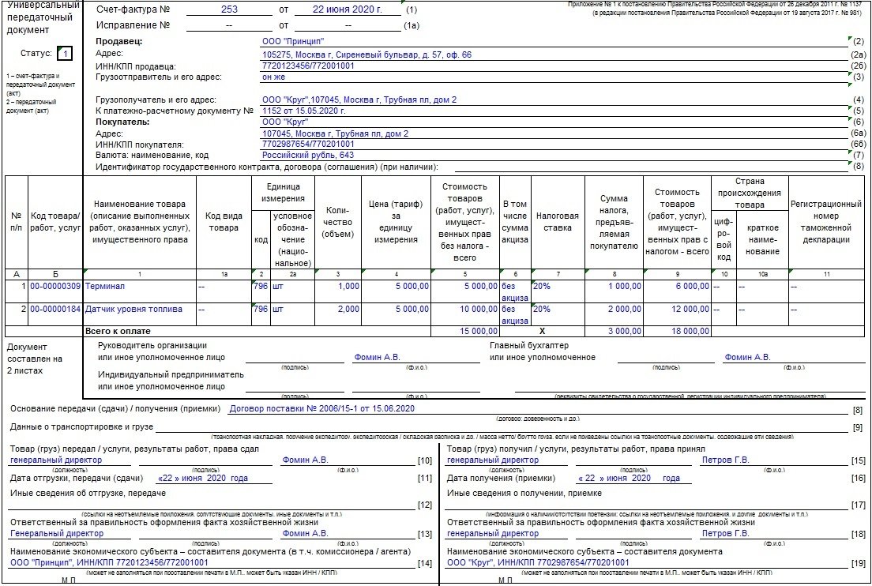Click buyer ИНН/КПП 7702987654/770201001
The height and width of the screenshot is (586, 872).
coord(308,144)
